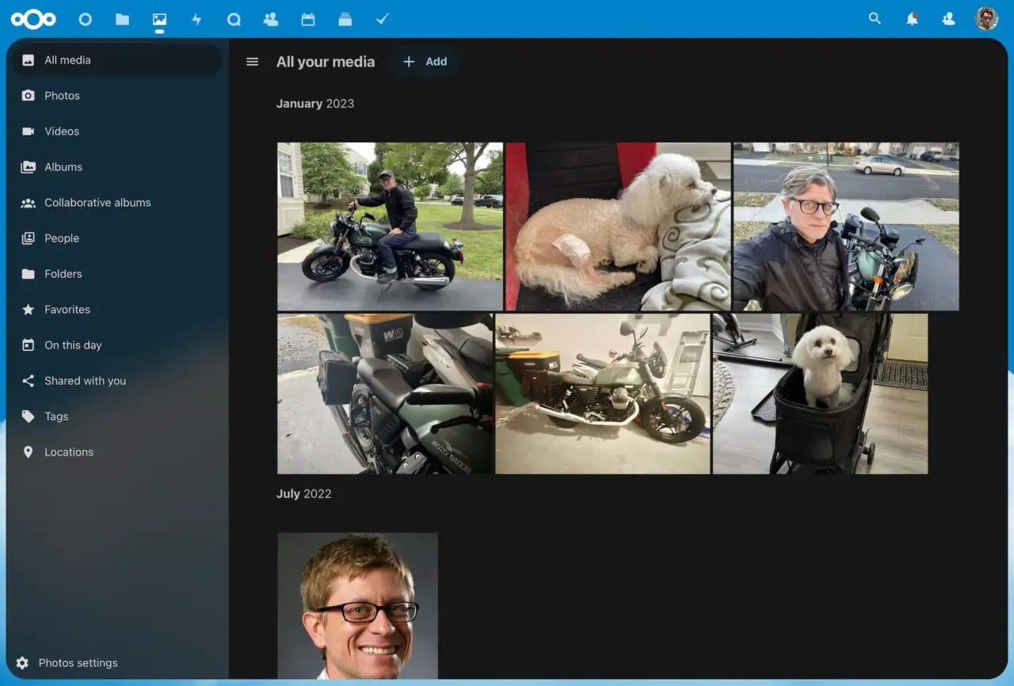The width and height of the screenshot is (1014, 686).
Task: Open the Files app folder icon
Action: pyautogui.click(x=122, y=19)
